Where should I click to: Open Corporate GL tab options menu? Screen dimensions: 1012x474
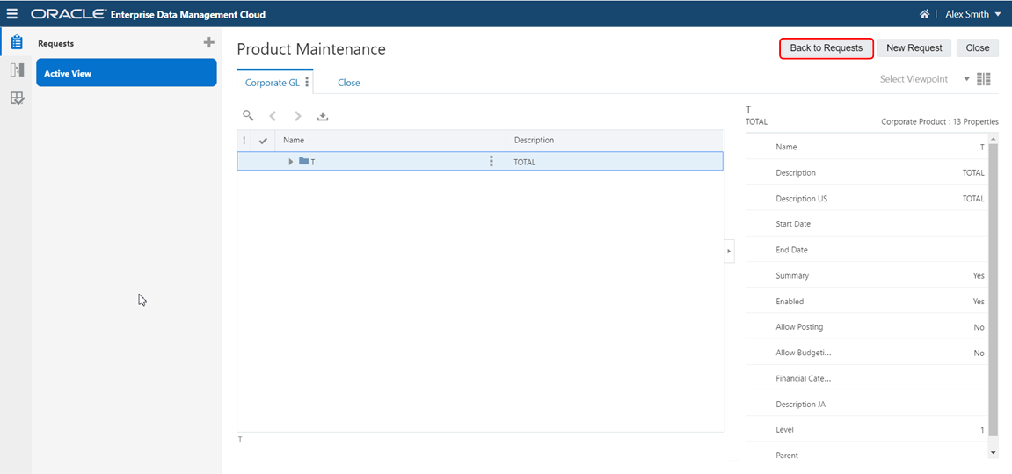pyautogui.click(x=307, y=82)
